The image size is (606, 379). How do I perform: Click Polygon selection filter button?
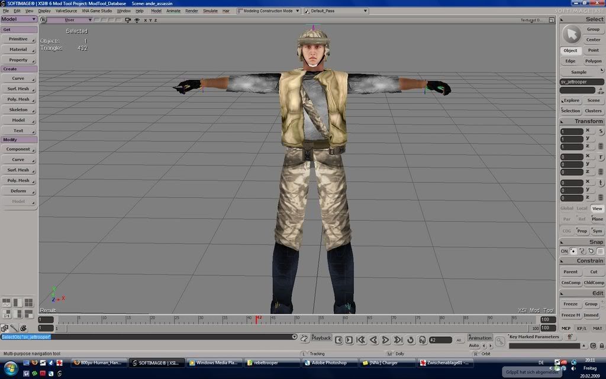(593, 61)
